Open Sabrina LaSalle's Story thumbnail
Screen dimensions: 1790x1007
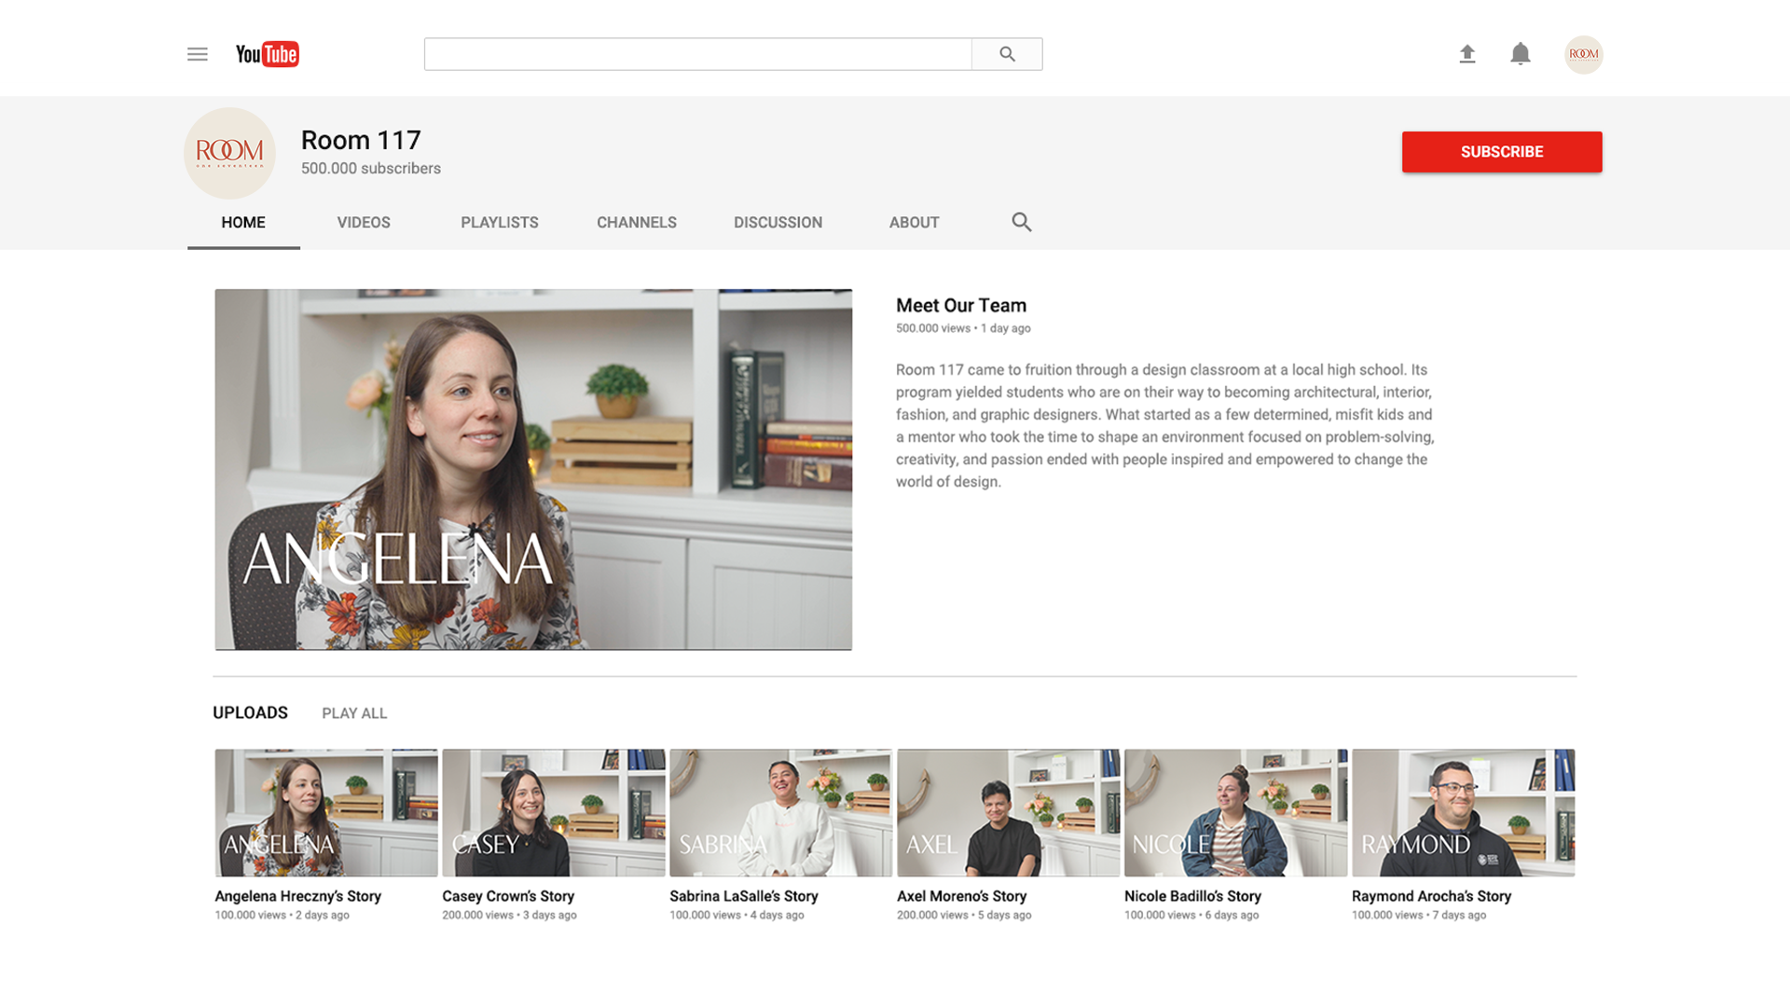[780, 812]
